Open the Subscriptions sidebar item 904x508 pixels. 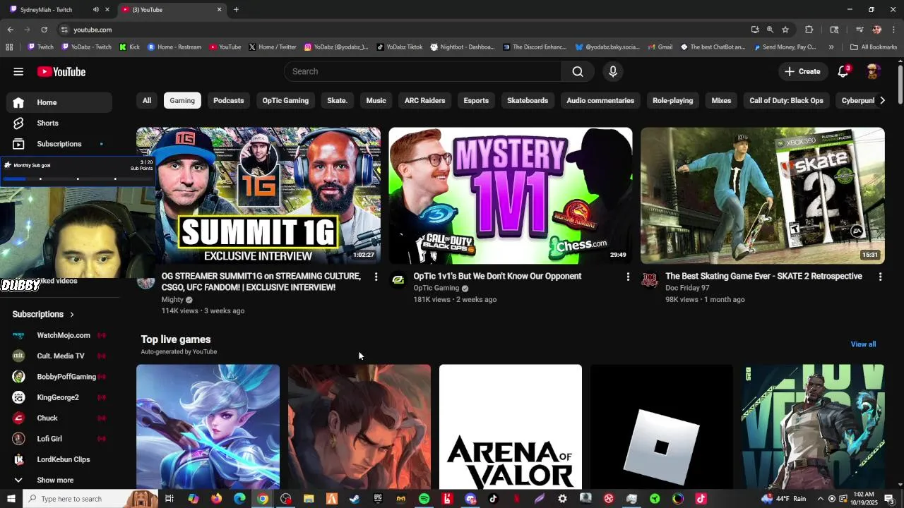[x=59, y=144]
